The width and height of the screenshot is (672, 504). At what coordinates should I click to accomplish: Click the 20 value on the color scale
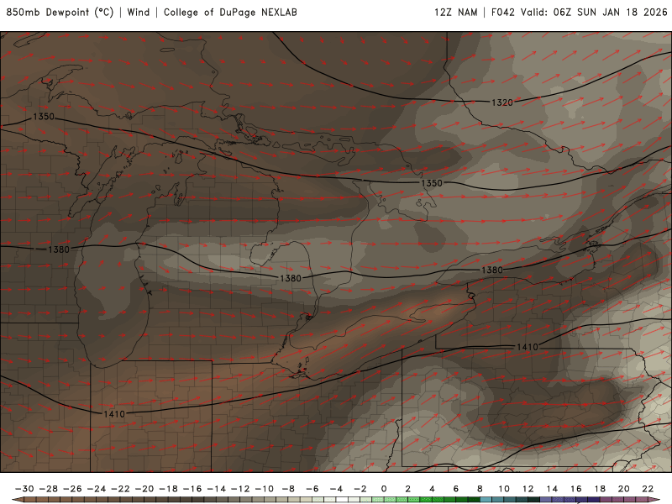point(624,489)
